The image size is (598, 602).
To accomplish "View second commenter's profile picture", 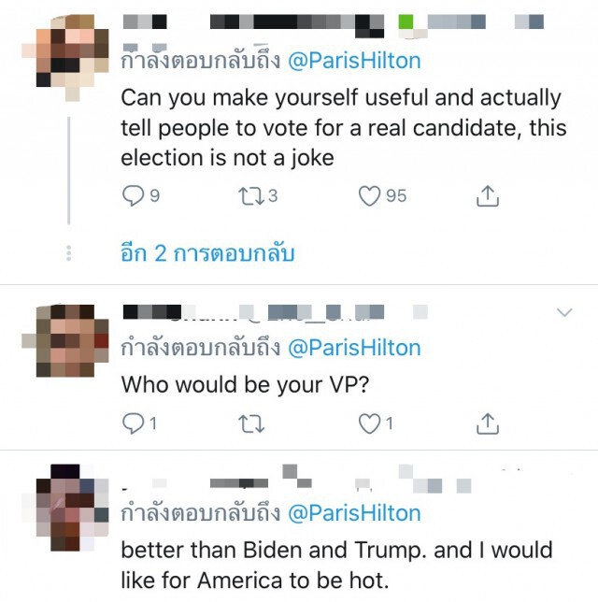I will 65,341.
